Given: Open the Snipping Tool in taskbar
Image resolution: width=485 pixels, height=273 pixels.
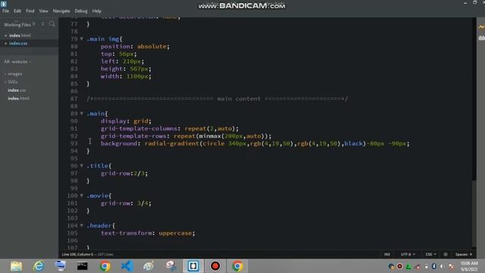Looking at the screenshot, I should coord(171,266).
